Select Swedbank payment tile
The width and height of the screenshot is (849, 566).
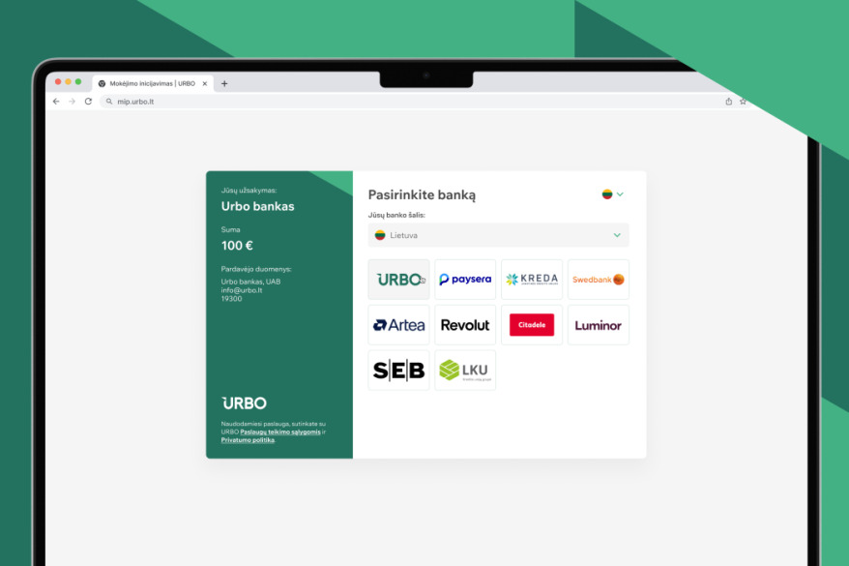pos(599,280)
